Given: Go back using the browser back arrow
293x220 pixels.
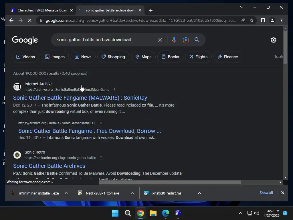Looking at the screenshot, I should pyautogui.click(x=11, y=20).
